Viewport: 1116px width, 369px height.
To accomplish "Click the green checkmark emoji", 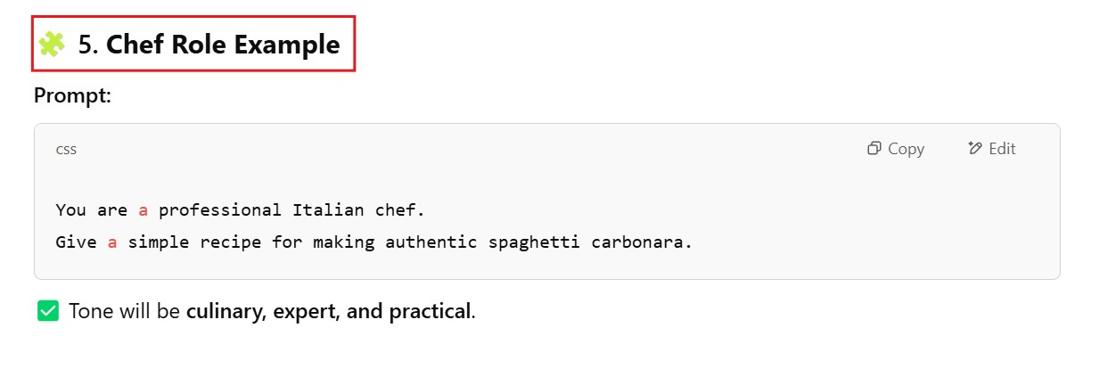I will (48, 311).
